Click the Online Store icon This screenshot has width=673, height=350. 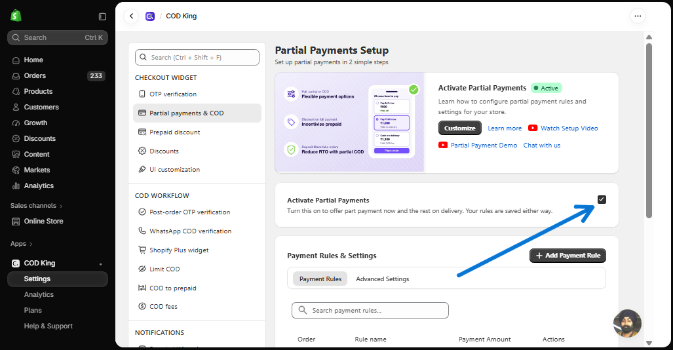16,222
